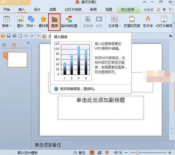
Task: Start slideshow from status bar icon
Action: coord(107,153)
